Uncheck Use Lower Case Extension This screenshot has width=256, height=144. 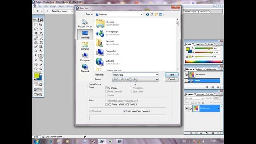coord(125,111)
